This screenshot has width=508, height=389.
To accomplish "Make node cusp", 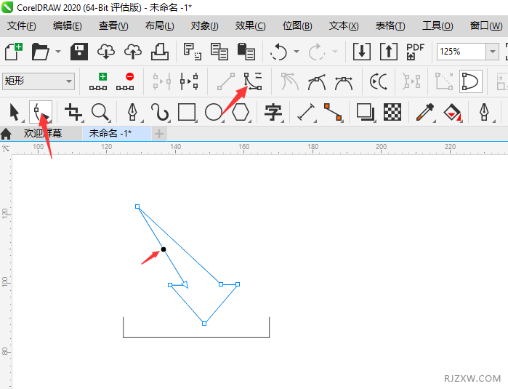I will point(290,81).
